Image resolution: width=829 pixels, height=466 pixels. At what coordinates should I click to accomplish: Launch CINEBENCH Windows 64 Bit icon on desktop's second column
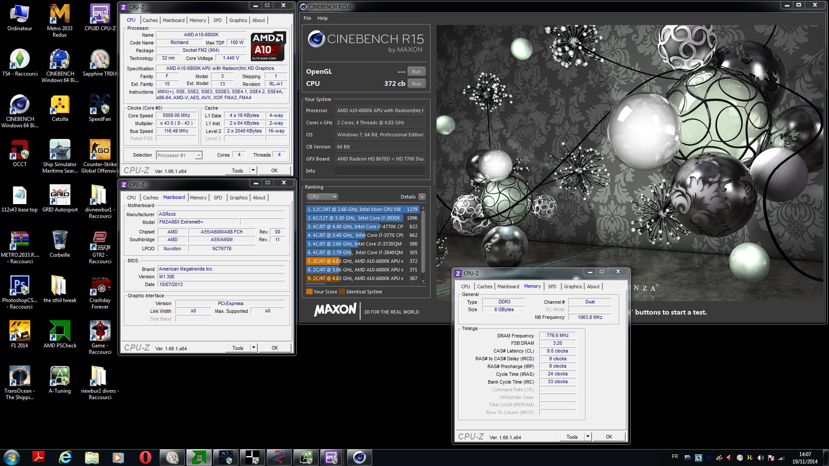(x=60, y=66)
